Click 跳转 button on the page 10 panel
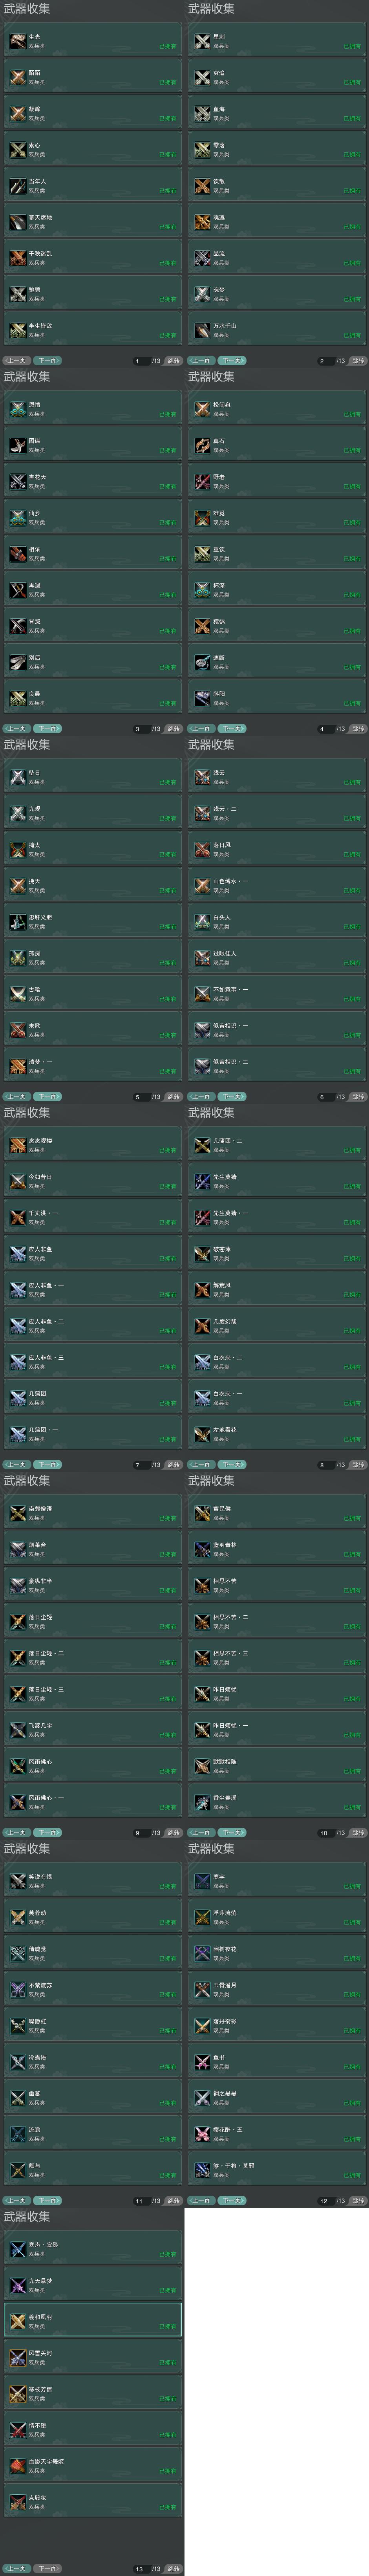Screen dimensions: 369x2576 pyautogui.click(x=358, y=1833)
